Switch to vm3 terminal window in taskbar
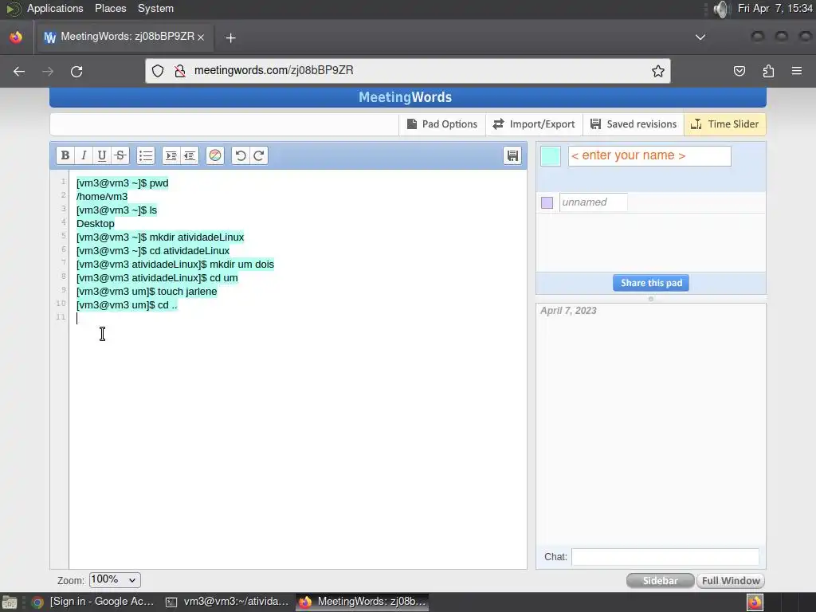Viewport: 816px width, 612px height. [227, 602]
